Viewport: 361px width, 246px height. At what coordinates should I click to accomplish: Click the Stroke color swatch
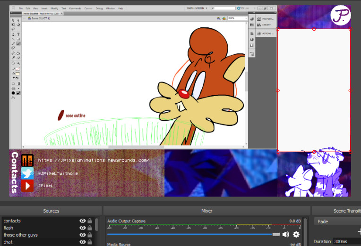pos(18,69)
